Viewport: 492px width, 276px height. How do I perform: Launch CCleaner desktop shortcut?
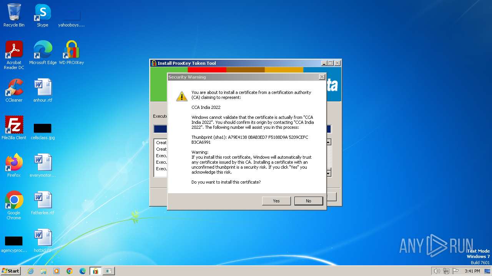click(x=14, y=90)
